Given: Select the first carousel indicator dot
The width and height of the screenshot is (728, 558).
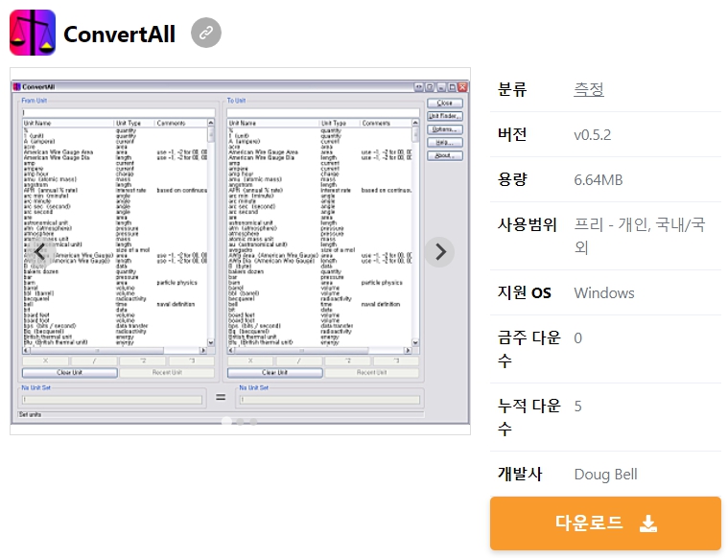Looking at the screenshot, I should [x=226, y=422].
